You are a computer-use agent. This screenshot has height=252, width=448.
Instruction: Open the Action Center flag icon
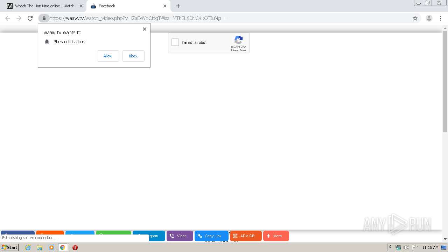[414, 247]
